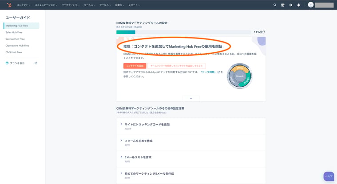Screen dimensions: 337x184
Task: Click the external link icon after データ同期
Action: (218, 72)
